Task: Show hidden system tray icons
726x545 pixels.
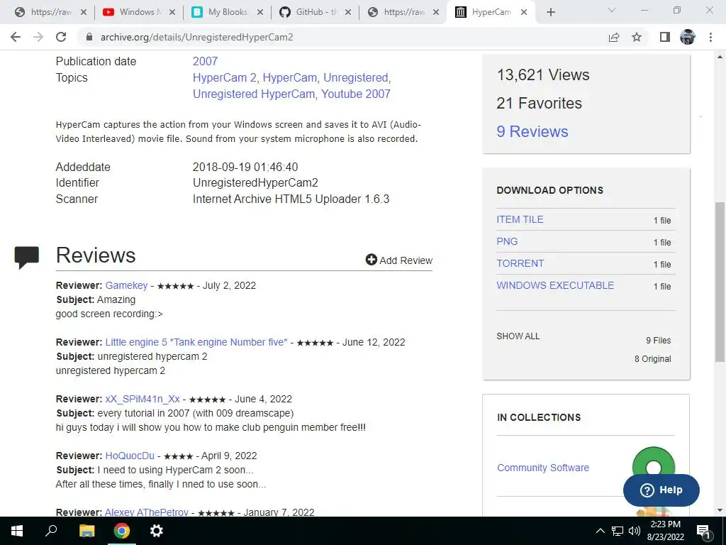Action: [x=600, y=531]
